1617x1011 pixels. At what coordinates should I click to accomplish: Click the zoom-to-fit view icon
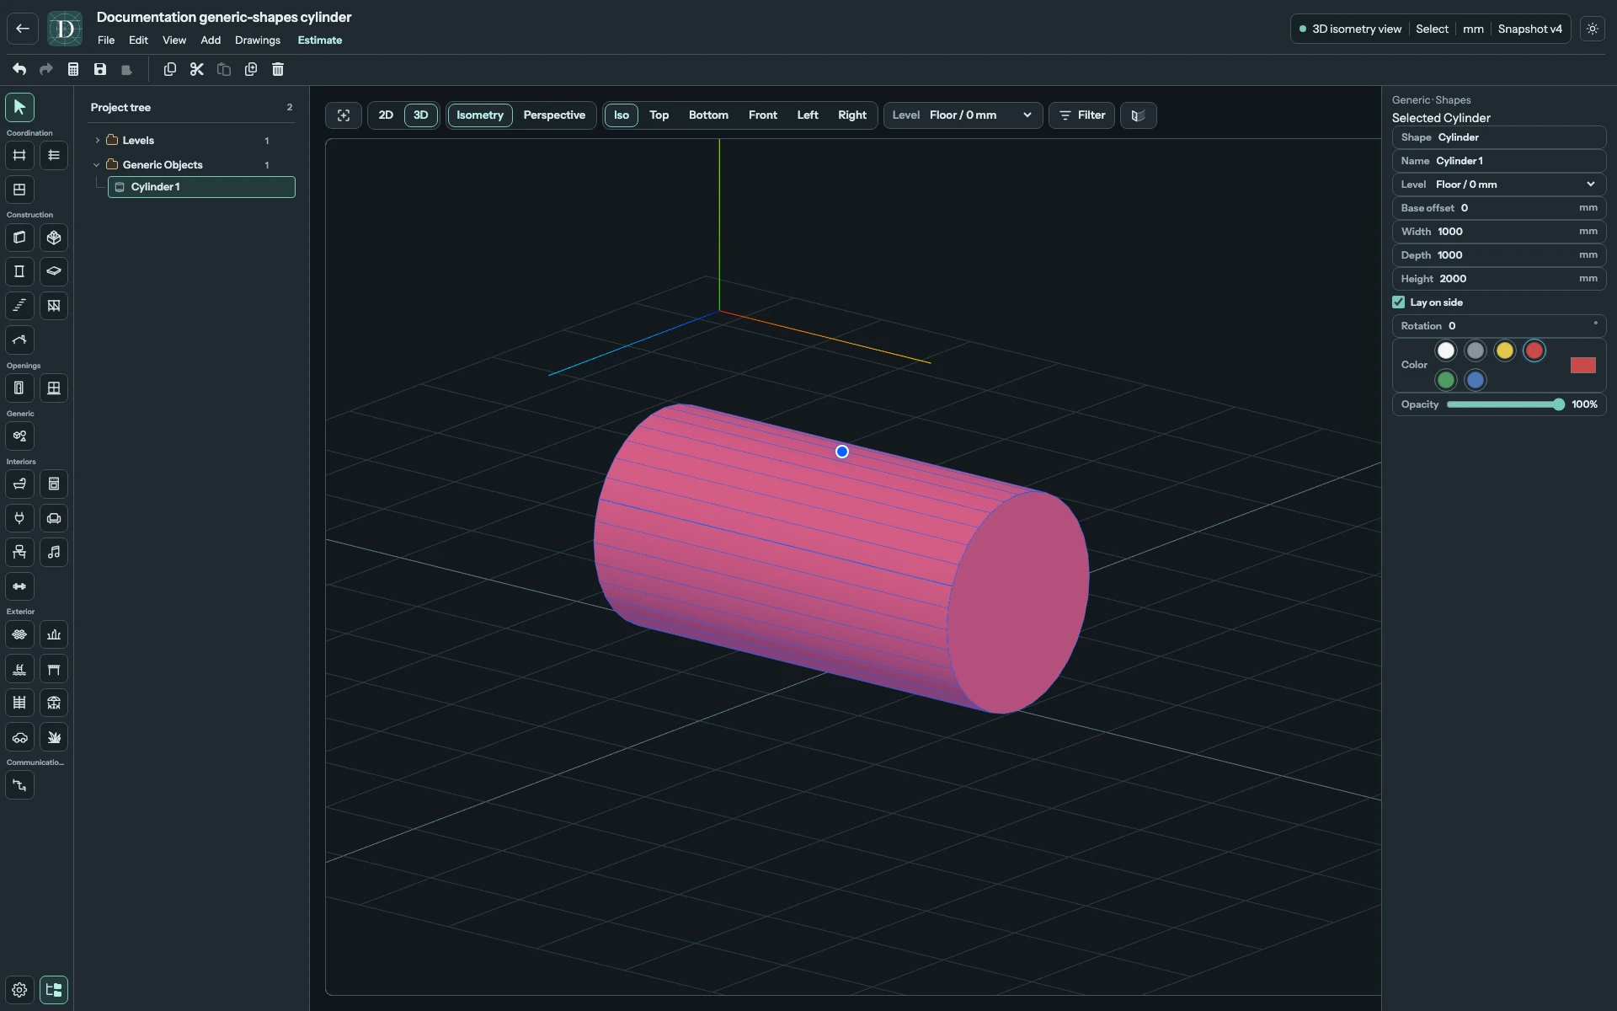(x=344, y=115)
